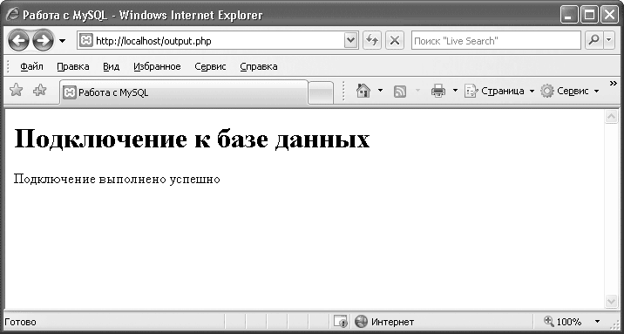Viewport: 624px width, 334px height.
Task: Stop page loading with the X icon
Action: 395,41
